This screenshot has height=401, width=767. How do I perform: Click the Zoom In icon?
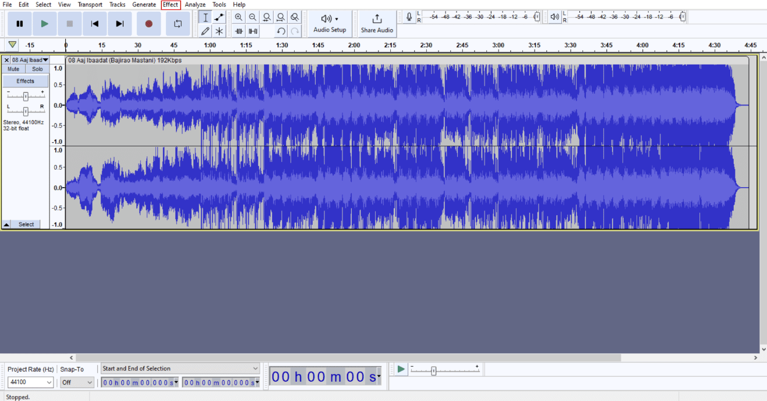tap(239, 17)
